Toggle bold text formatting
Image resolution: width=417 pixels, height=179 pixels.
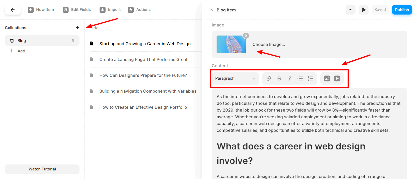(279, 78)
